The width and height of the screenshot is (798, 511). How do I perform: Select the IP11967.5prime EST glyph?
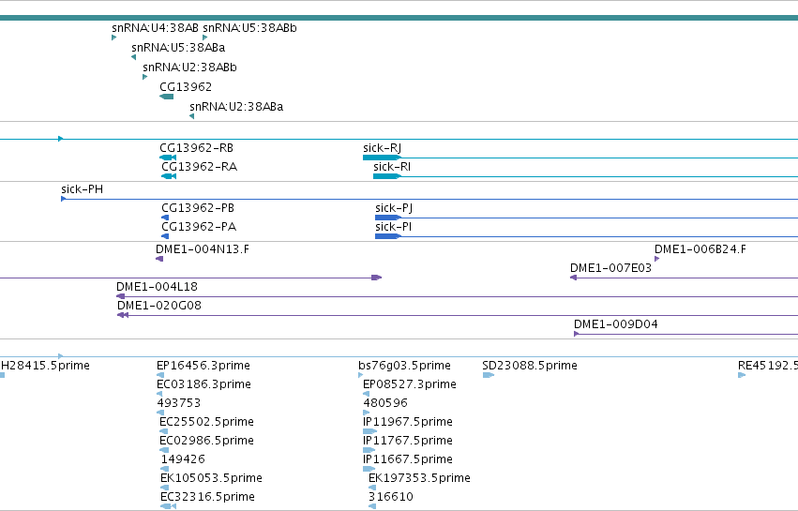coord(369,431)
